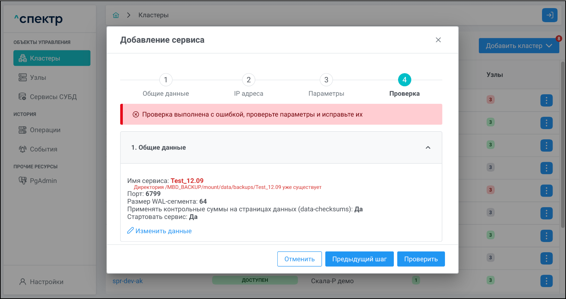The height and width of the screenshot is (299, 566).
Task: Select step 4 Проверка
Action: point(404,84)
